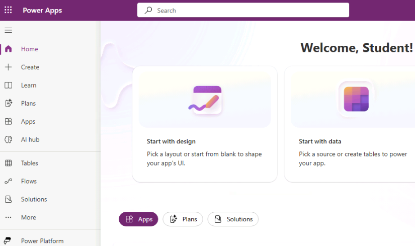Click the Power Platform icon
The image size is (415, 246).
(8, 240)
